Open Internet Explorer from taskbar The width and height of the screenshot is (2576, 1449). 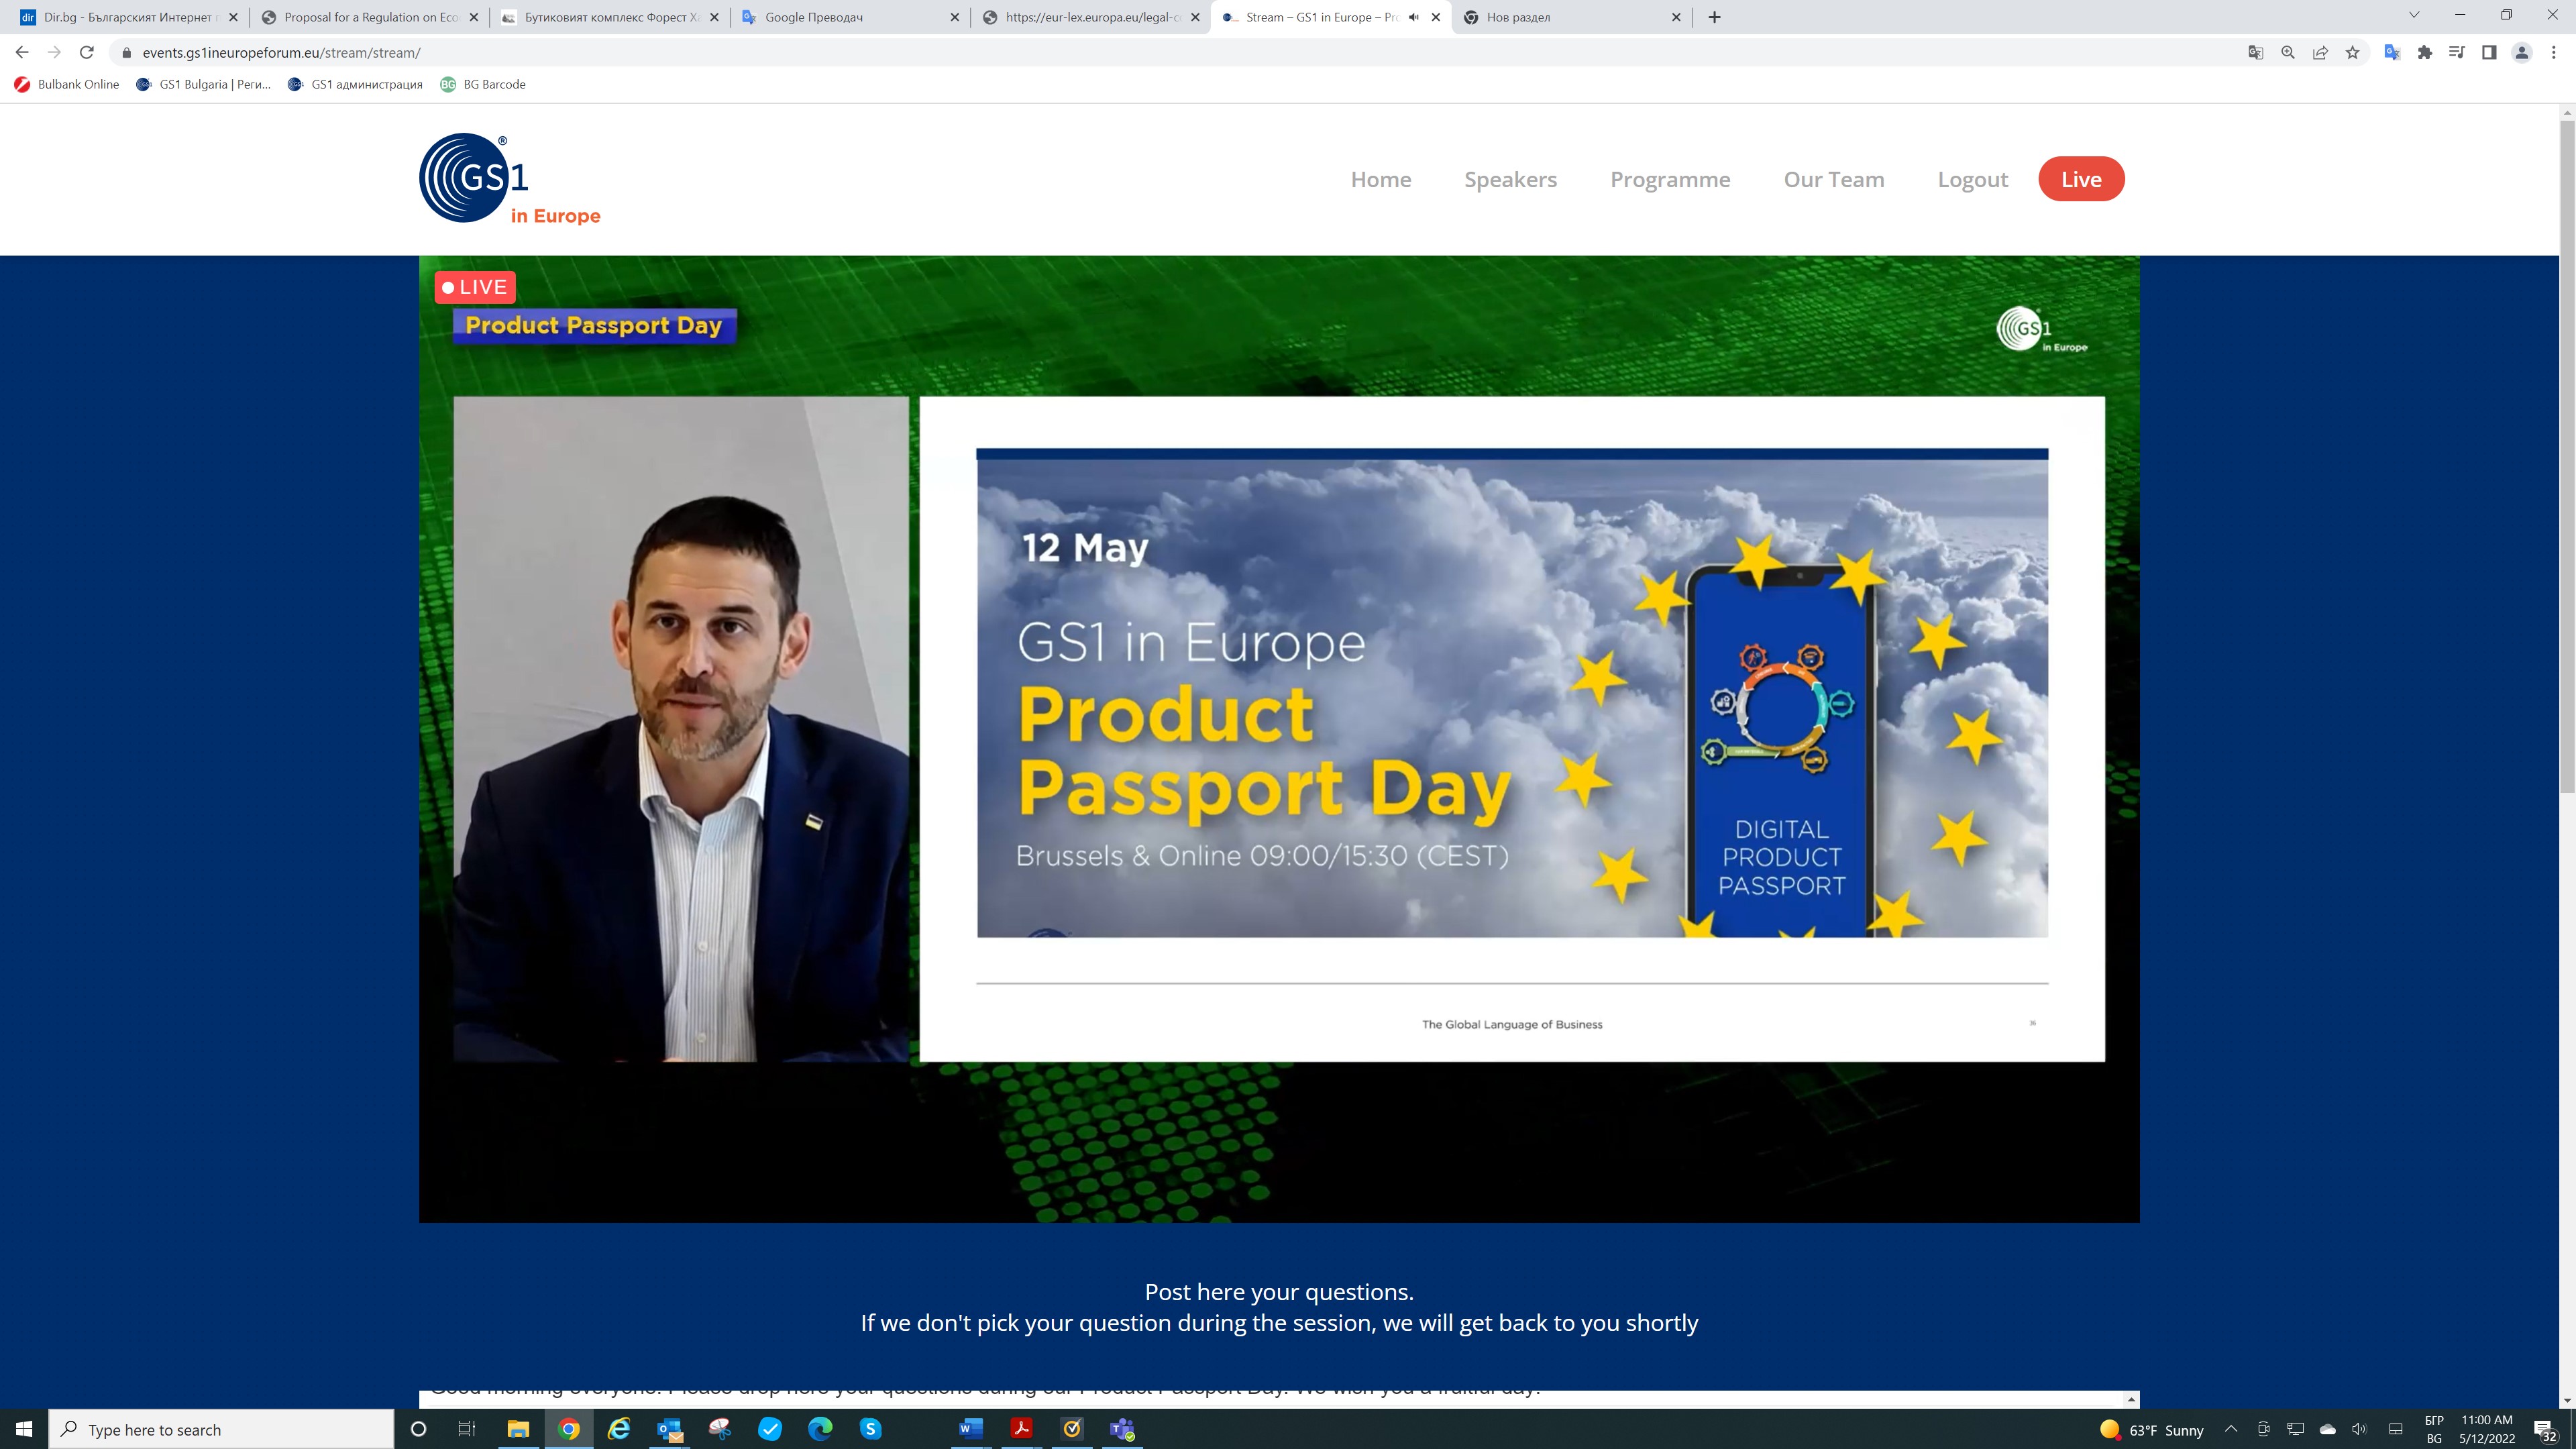(x=619, y=1429)
